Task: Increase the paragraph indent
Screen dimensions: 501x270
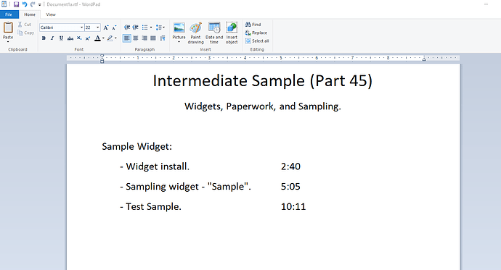Action: (136, 28)
